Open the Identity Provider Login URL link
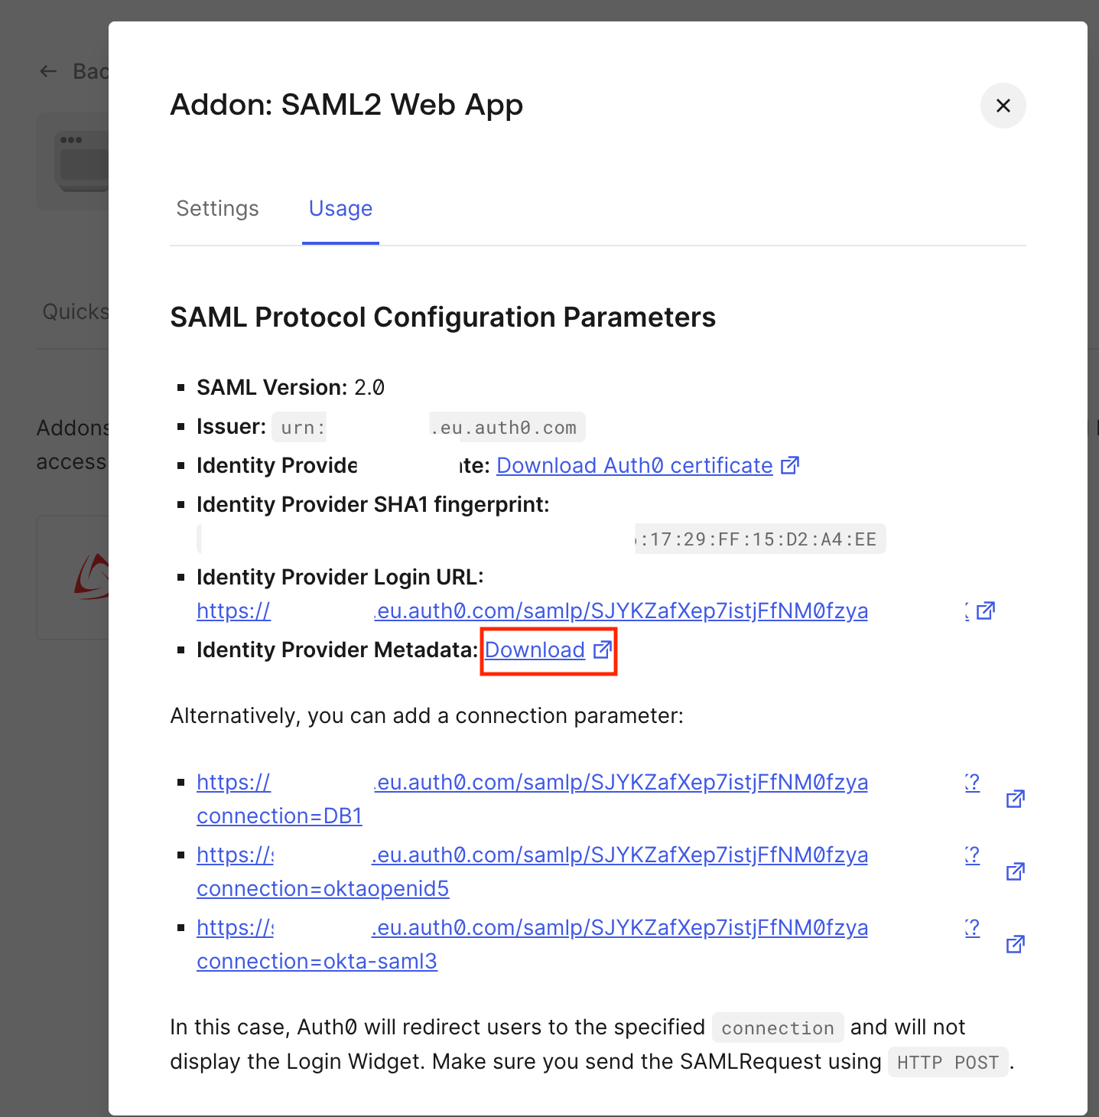The height and width of the screenshot is (1117, 1099). [532, 611]
